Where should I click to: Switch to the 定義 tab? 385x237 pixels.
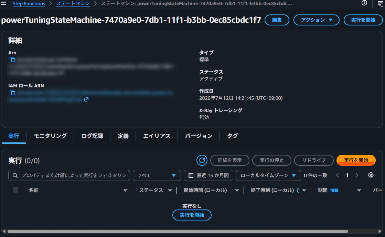(x=123, y=136)
